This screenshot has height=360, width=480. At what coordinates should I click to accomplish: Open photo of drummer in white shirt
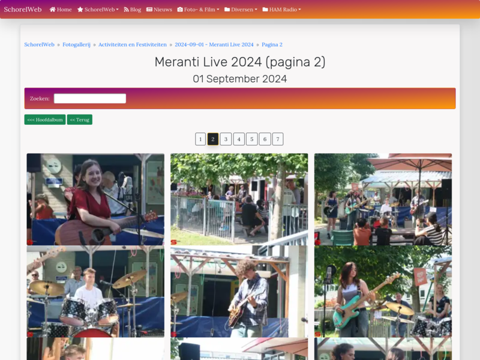[x=95, y=292]
